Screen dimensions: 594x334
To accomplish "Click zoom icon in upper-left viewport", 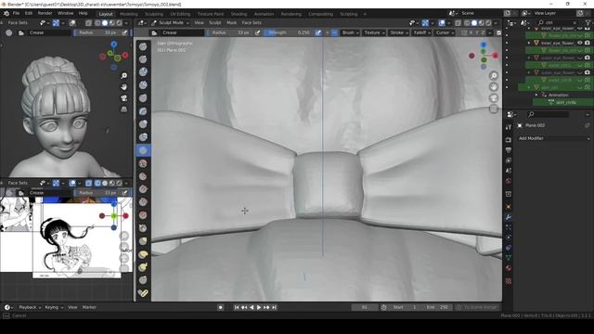I will pyautogui.click(x=123, y=76).
